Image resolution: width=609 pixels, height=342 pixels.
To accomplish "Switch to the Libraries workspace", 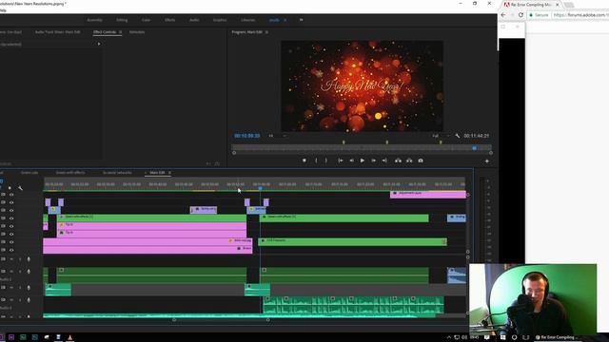I will click(248, 20).
